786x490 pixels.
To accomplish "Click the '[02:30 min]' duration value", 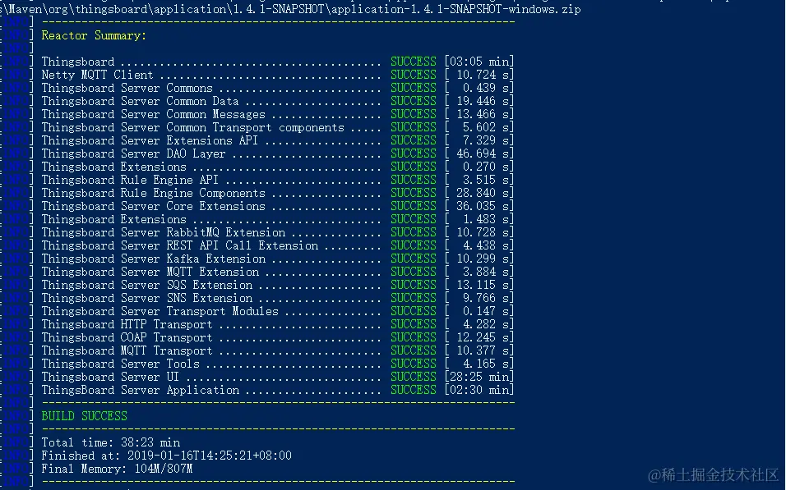I will pos(479,390).
